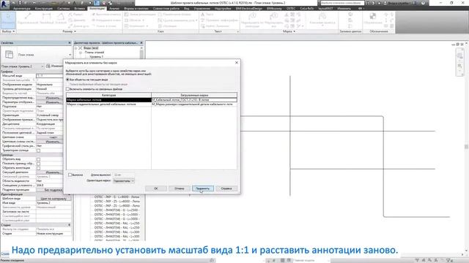Screen dimensions: 469x263
Task: Choose the Угловой dimension tool
Action: click(x=61, y=18)
